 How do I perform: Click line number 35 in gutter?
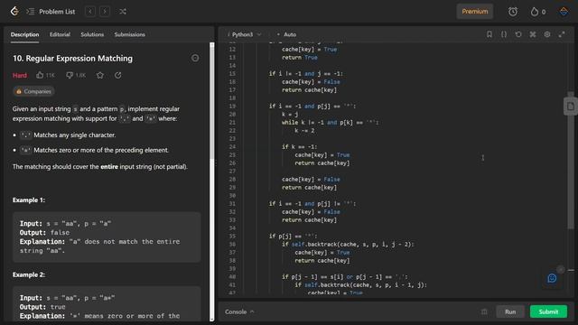[232, 237]
